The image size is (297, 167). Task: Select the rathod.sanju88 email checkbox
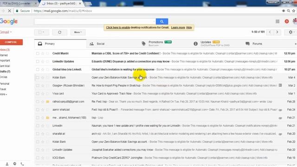click(38, 102)
